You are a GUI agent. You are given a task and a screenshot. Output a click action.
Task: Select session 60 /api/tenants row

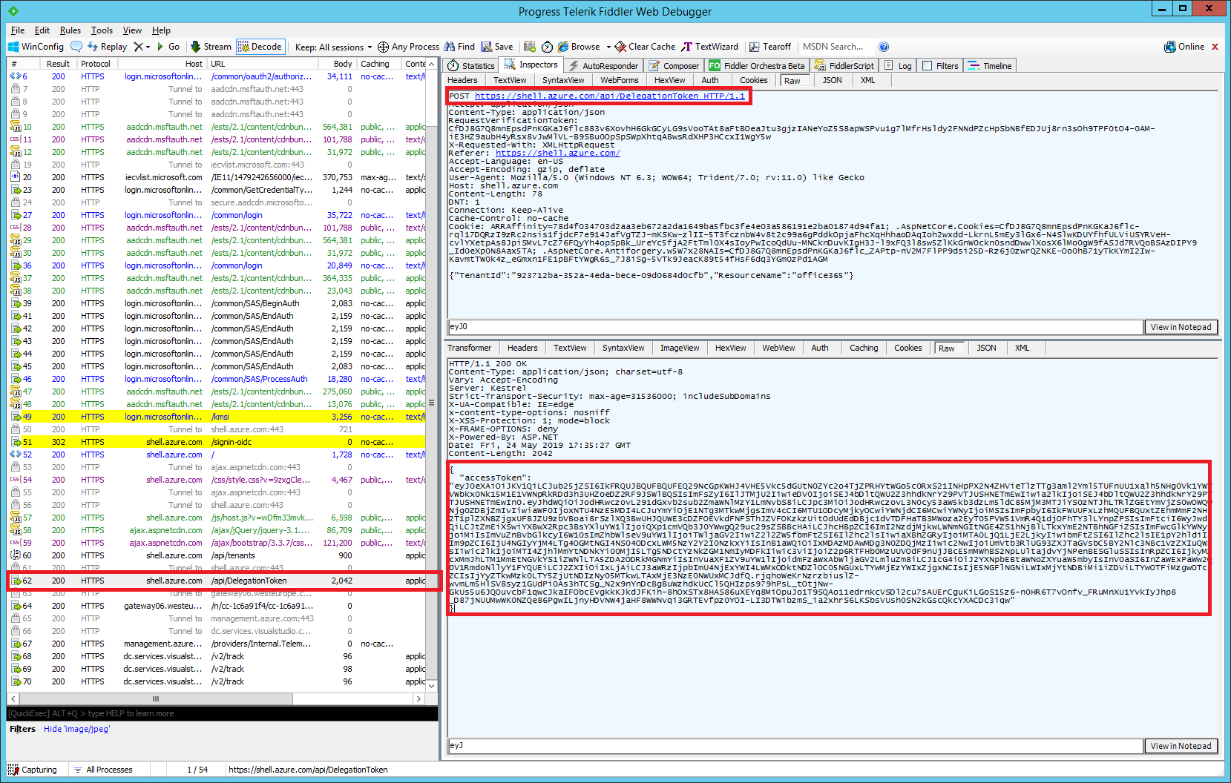tap(217, 555)
